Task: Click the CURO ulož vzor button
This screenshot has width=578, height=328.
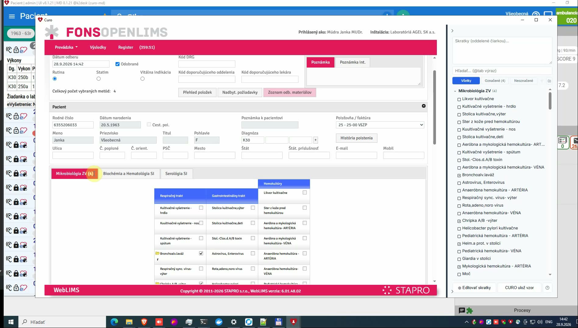Action: [x=519, y=288]
